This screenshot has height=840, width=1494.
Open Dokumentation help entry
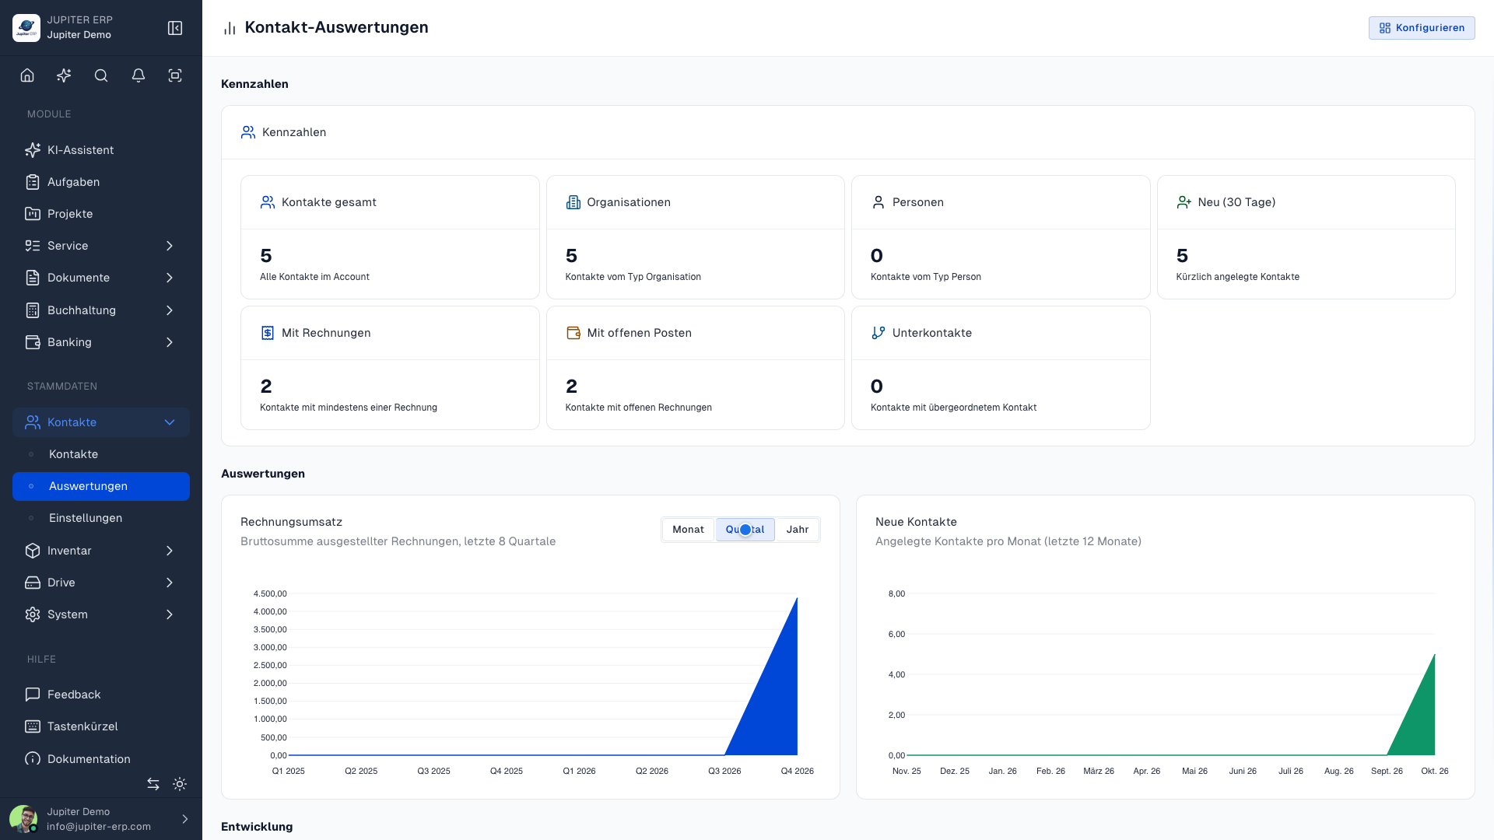[101, 758]
